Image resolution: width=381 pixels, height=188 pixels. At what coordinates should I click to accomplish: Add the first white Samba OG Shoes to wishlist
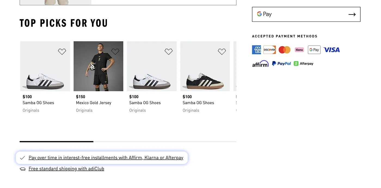[x=62, y=51]
